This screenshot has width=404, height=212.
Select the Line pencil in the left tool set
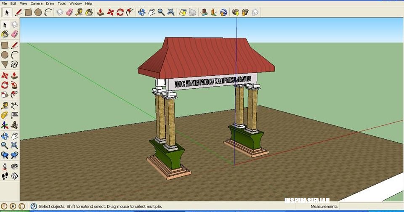click(14, 45)
